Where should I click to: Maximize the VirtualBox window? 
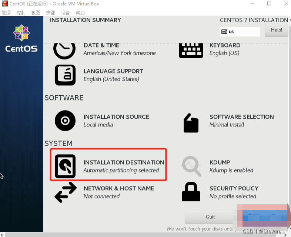pyautogui.click(x=269, y=4)
